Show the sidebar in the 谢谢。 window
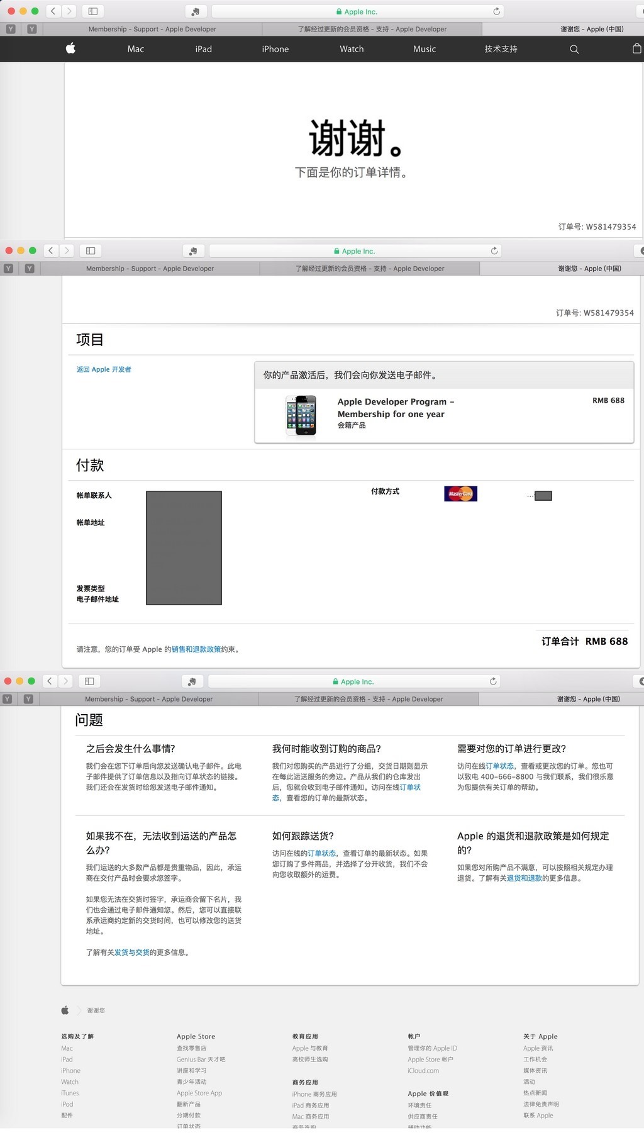644x1135 pixels. 93,11
